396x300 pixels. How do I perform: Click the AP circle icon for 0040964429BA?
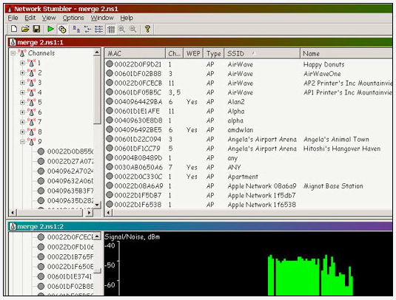[110, 101]
